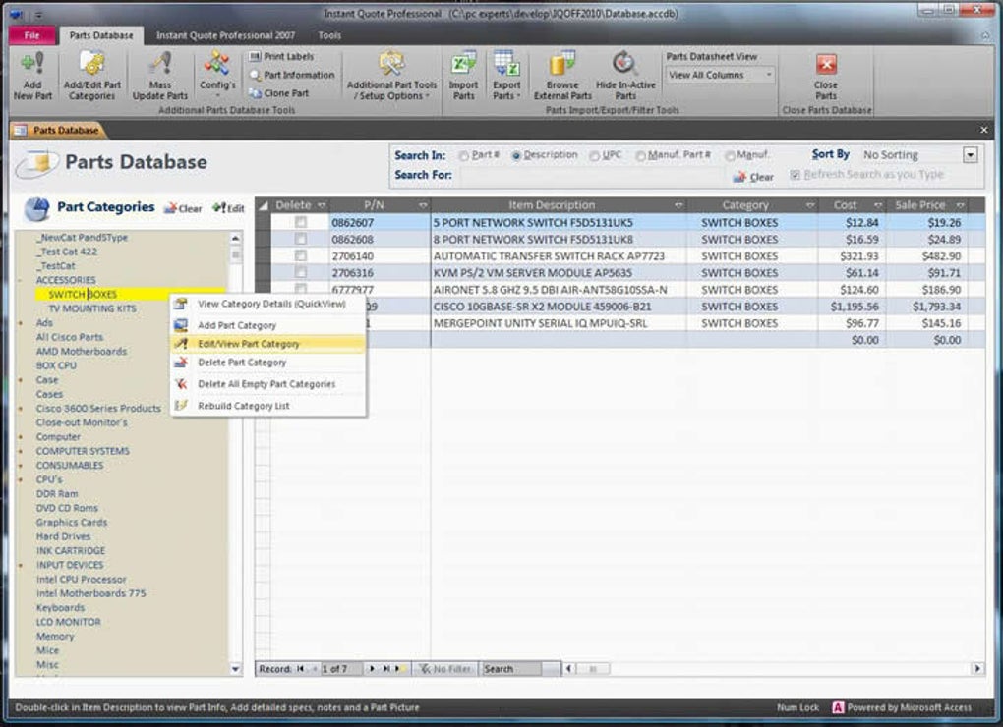Image resolution: width=1003 pixels, height=727 pixels.
Task: Click the No Filter indicator
Action: pos(445,669)
